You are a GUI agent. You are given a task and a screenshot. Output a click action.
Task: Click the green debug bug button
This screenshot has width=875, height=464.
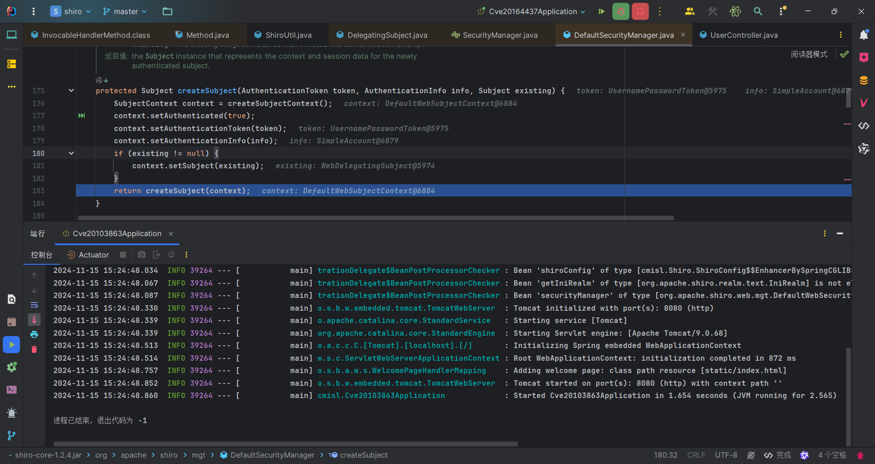pyautogui.click(x=621, y=11)
